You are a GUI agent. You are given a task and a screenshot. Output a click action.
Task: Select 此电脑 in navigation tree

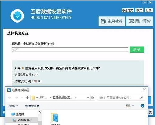[x=17, y=114]
